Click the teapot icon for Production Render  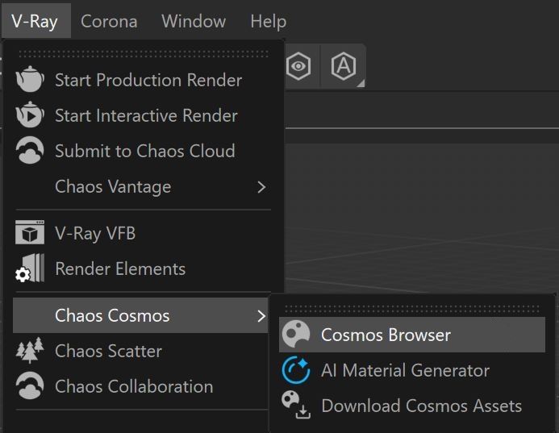pos(30,79)
